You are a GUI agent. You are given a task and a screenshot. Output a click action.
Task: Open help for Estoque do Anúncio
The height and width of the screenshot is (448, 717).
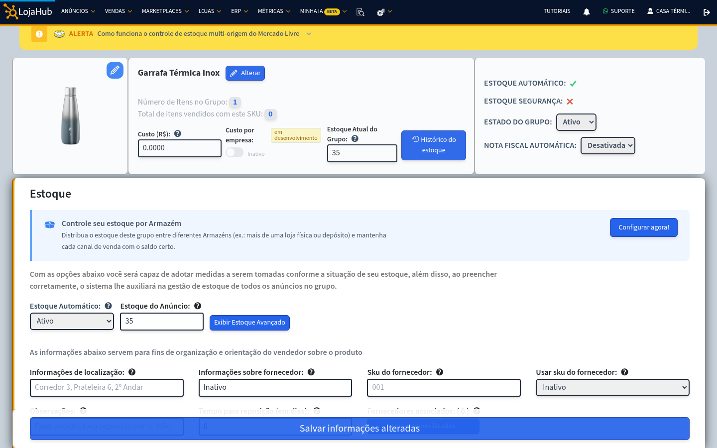[x=198, y=306]
